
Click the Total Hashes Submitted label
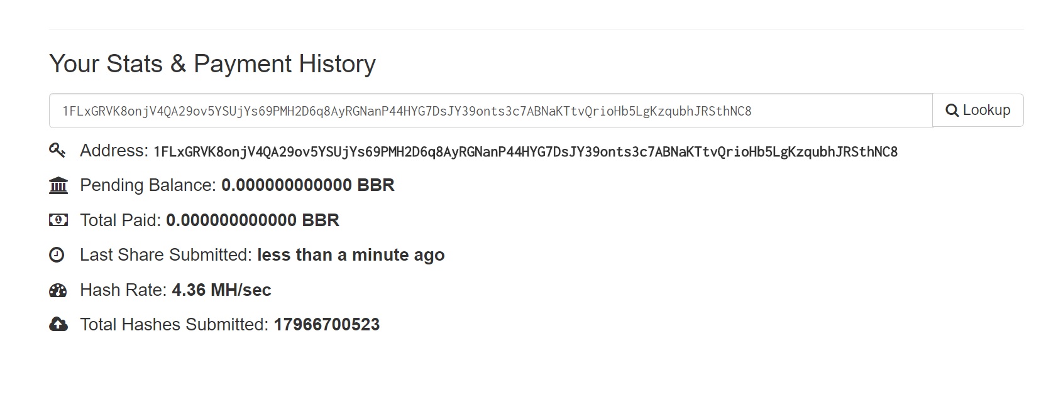(x=175, y=324)
